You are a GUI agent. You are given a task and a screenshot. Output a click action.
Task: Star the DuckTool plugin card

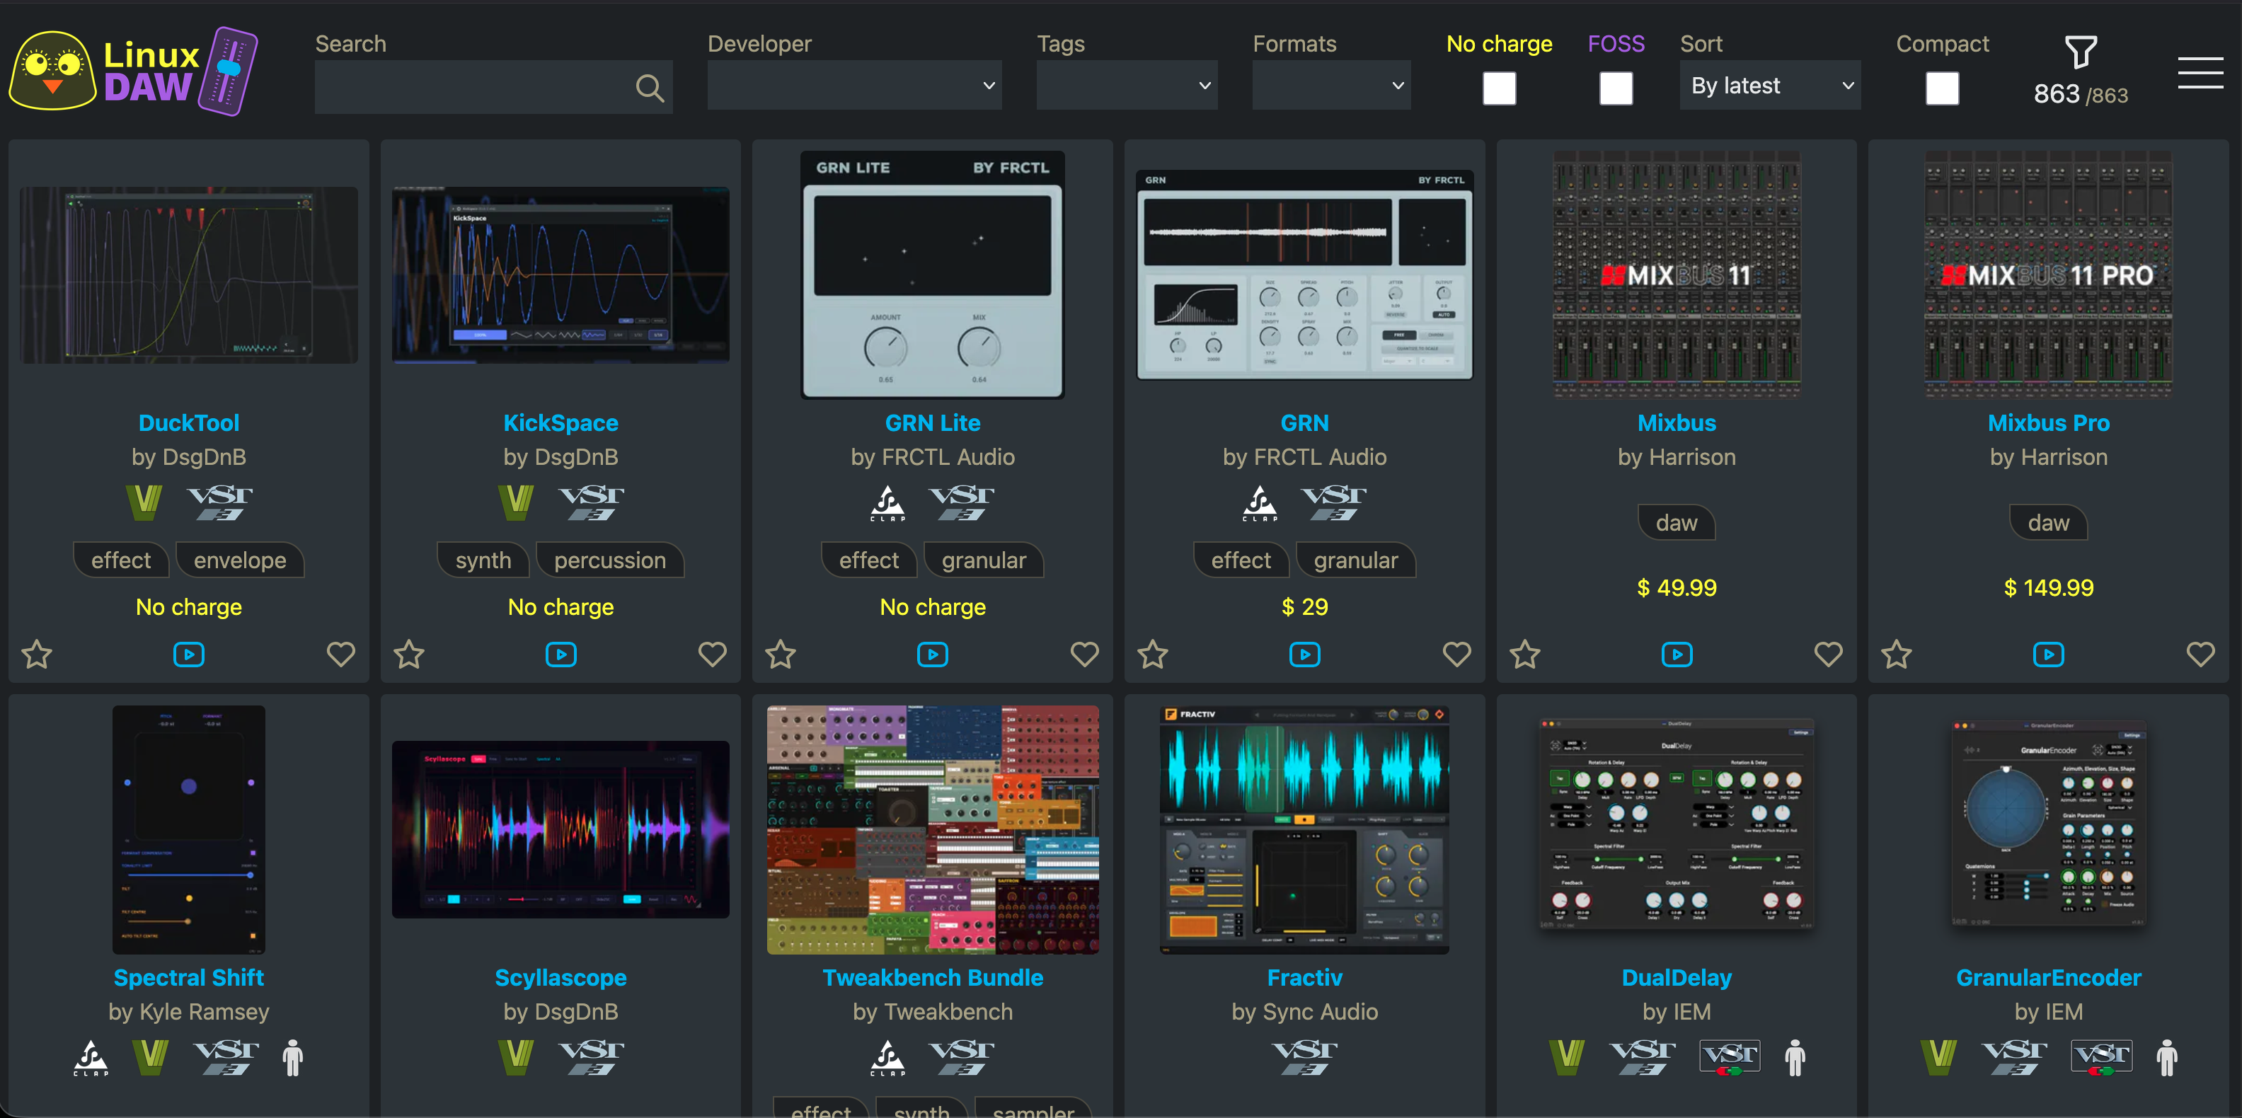(37, 655)
